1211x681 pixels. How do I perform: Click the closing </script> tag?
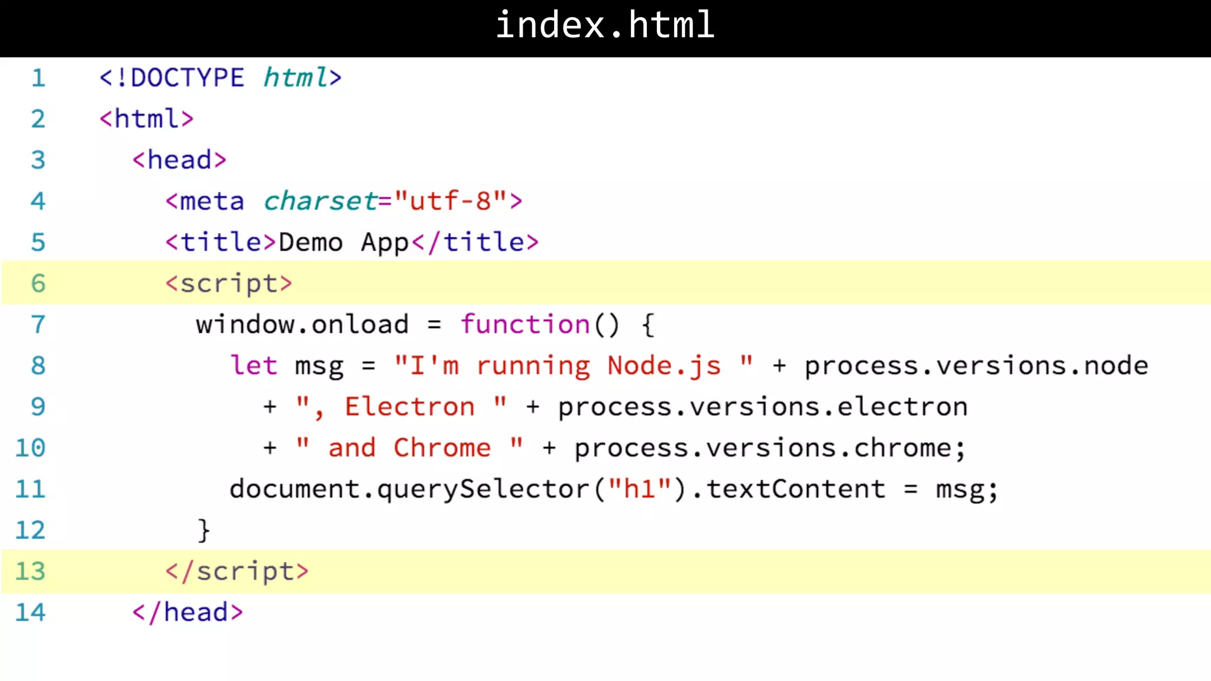pyautogui.click(x=237, y=572)
